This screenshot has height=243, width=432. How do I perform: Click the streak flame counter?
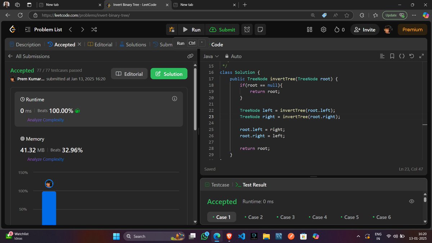pos(339,30)
